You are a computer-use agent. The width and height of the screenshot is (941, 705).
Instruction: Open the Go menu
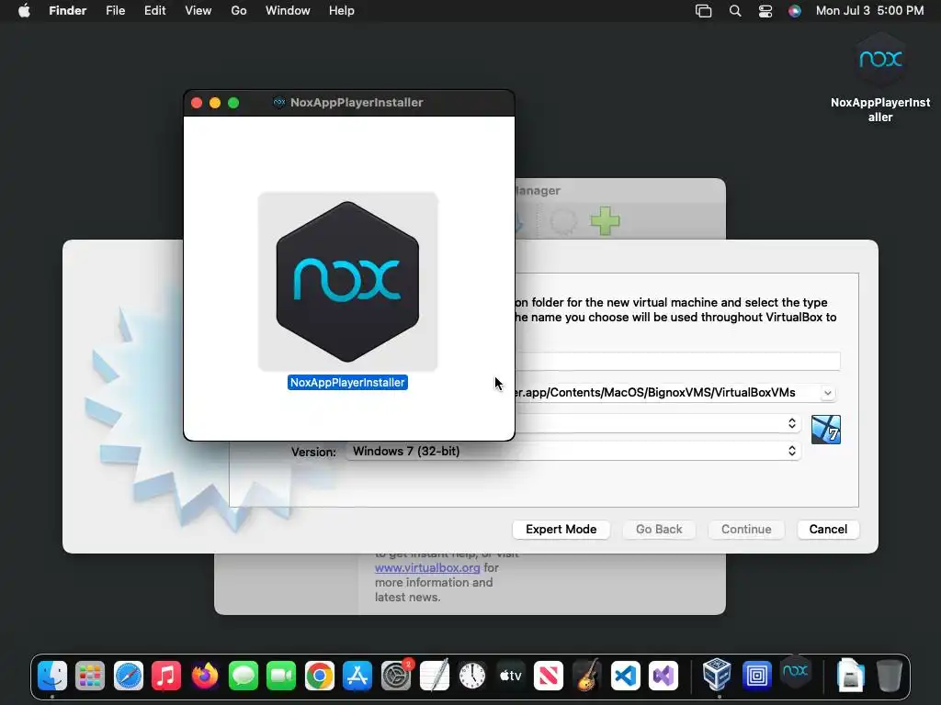coord(239,11)
